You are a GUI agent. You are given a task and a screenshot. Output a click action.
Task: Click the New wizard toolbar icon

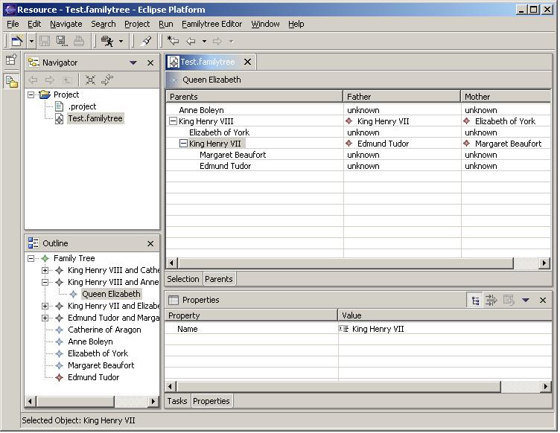pyautogui.click(x=17, y=41)
